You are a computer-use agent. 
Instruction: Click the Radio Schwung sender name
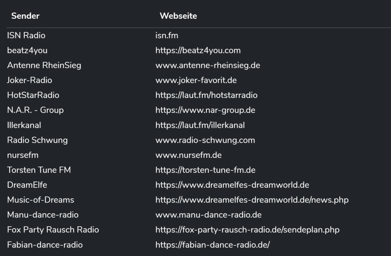click(37, 140)
